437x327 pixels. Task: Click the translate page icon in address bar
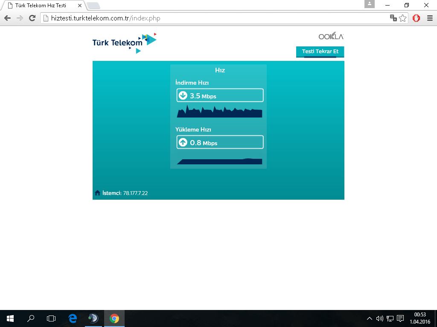(393, 18)
